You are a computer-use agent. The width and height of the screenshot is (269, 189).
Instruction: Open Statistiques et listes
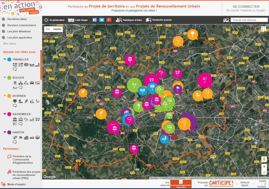129,20
